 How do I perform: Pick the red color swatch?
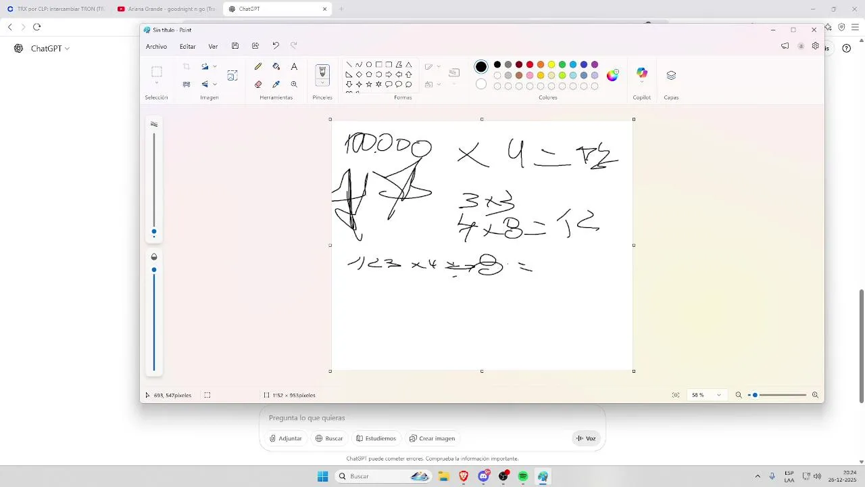[530, 65]
